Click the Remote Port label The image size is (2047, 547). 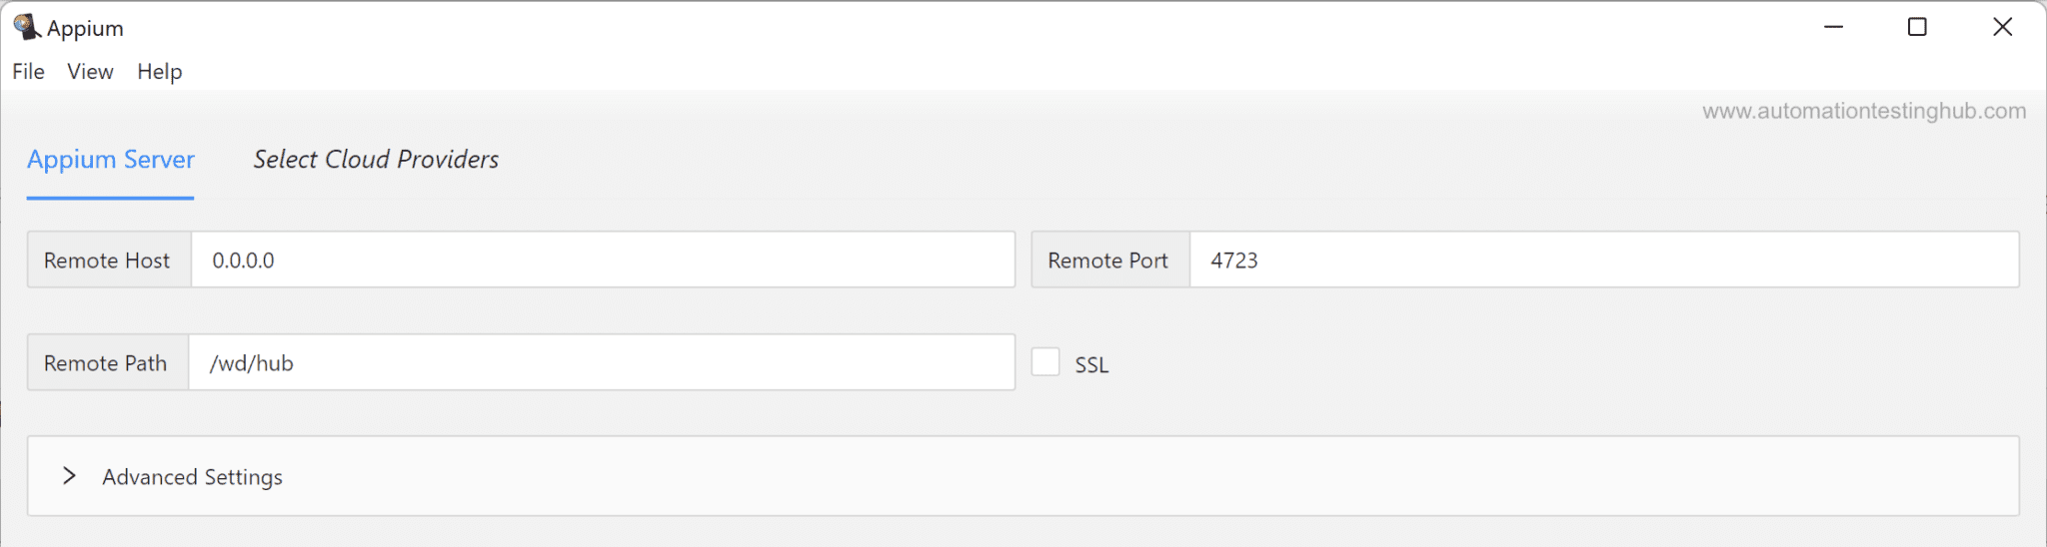tap(1107, 261)
